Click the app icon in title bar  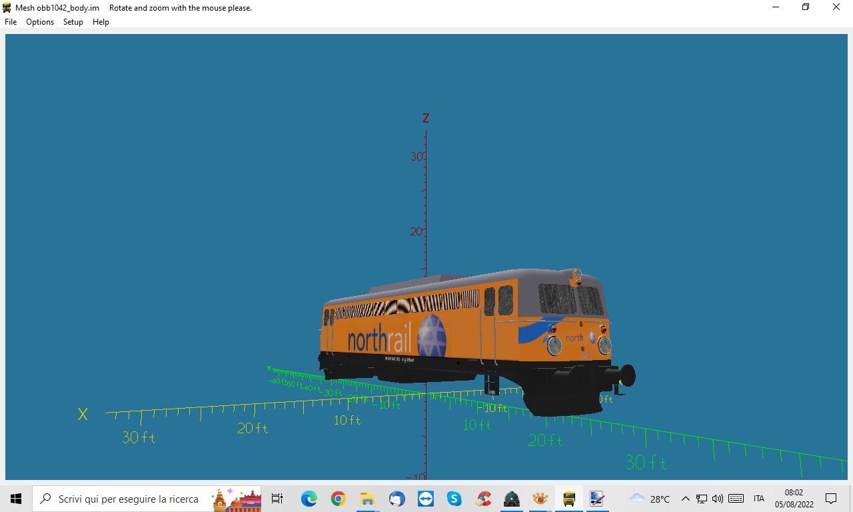point(7,7)
